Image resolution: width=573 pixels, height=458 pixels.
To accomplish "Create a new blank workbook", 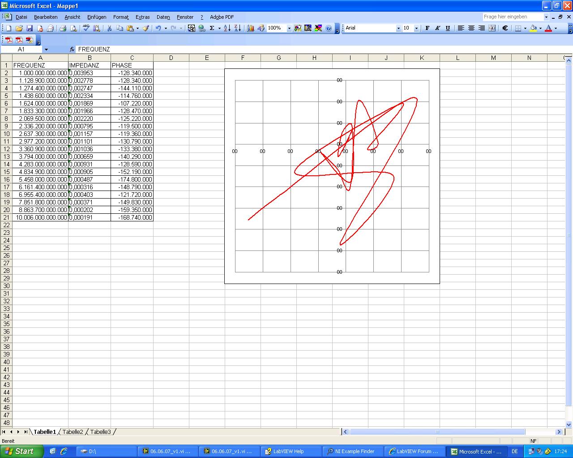I will pyautogui.click(x=9, y=28).
